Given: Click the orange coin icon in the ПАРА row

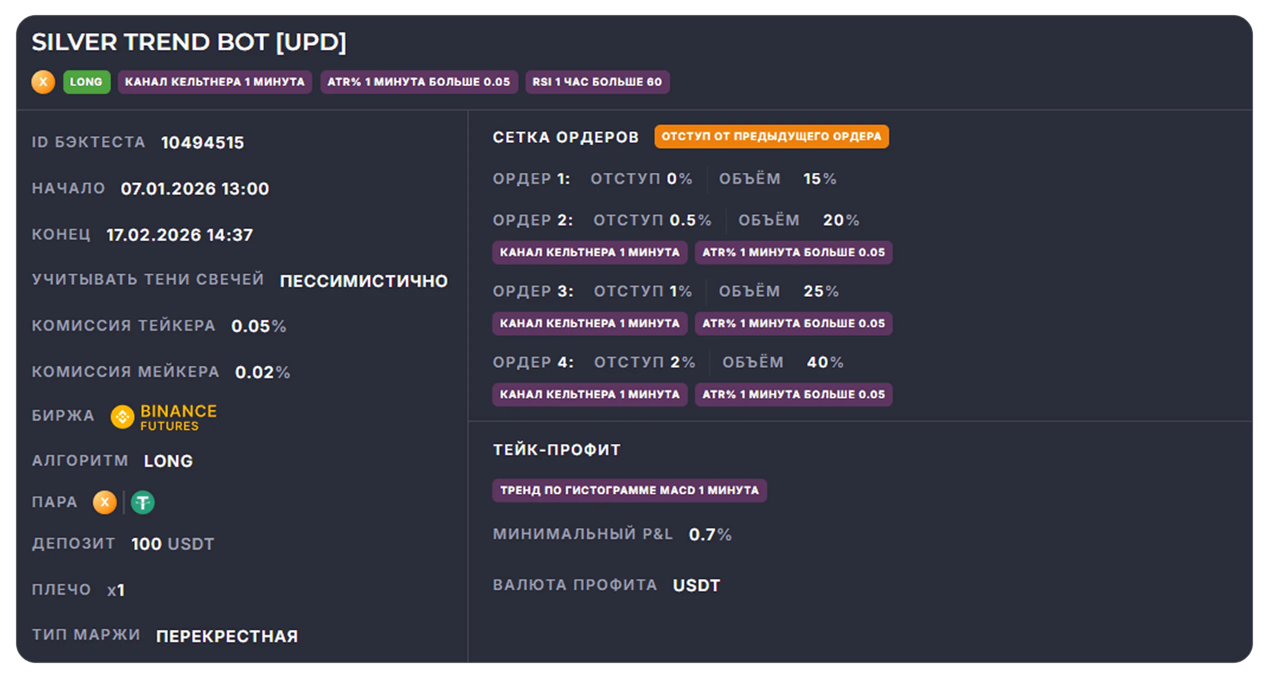Looking at the screenshot, I should 104,502.
